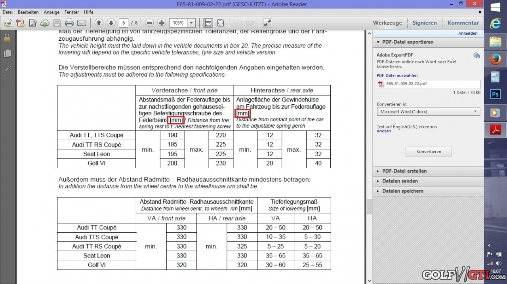
Task: Open the zoom level dropdown arrow
Action: point(191,23)
